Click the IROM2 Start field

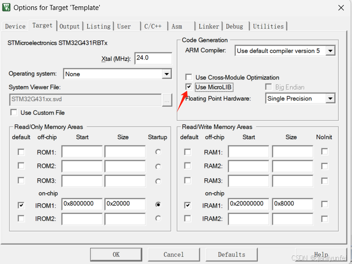tap(82, 219)
